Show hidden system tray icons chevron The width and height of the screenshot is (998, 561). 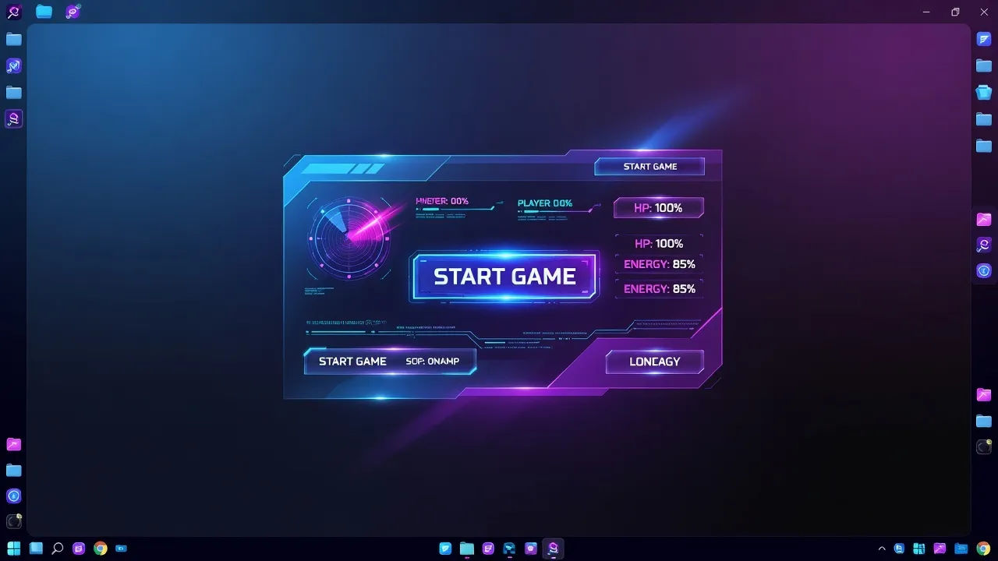pyautogui.click(x=882, y=549)
